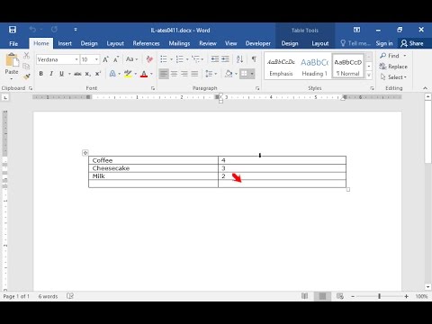432x324 pixels.
Task: Copy the selection
Action: click(26, 66)
